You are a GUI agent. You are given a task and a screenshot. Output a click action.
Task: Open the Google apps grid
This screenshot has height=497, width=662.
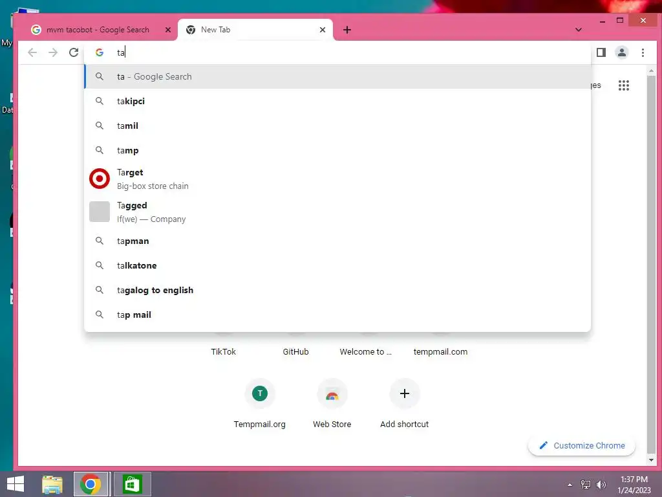coord(624,85)
